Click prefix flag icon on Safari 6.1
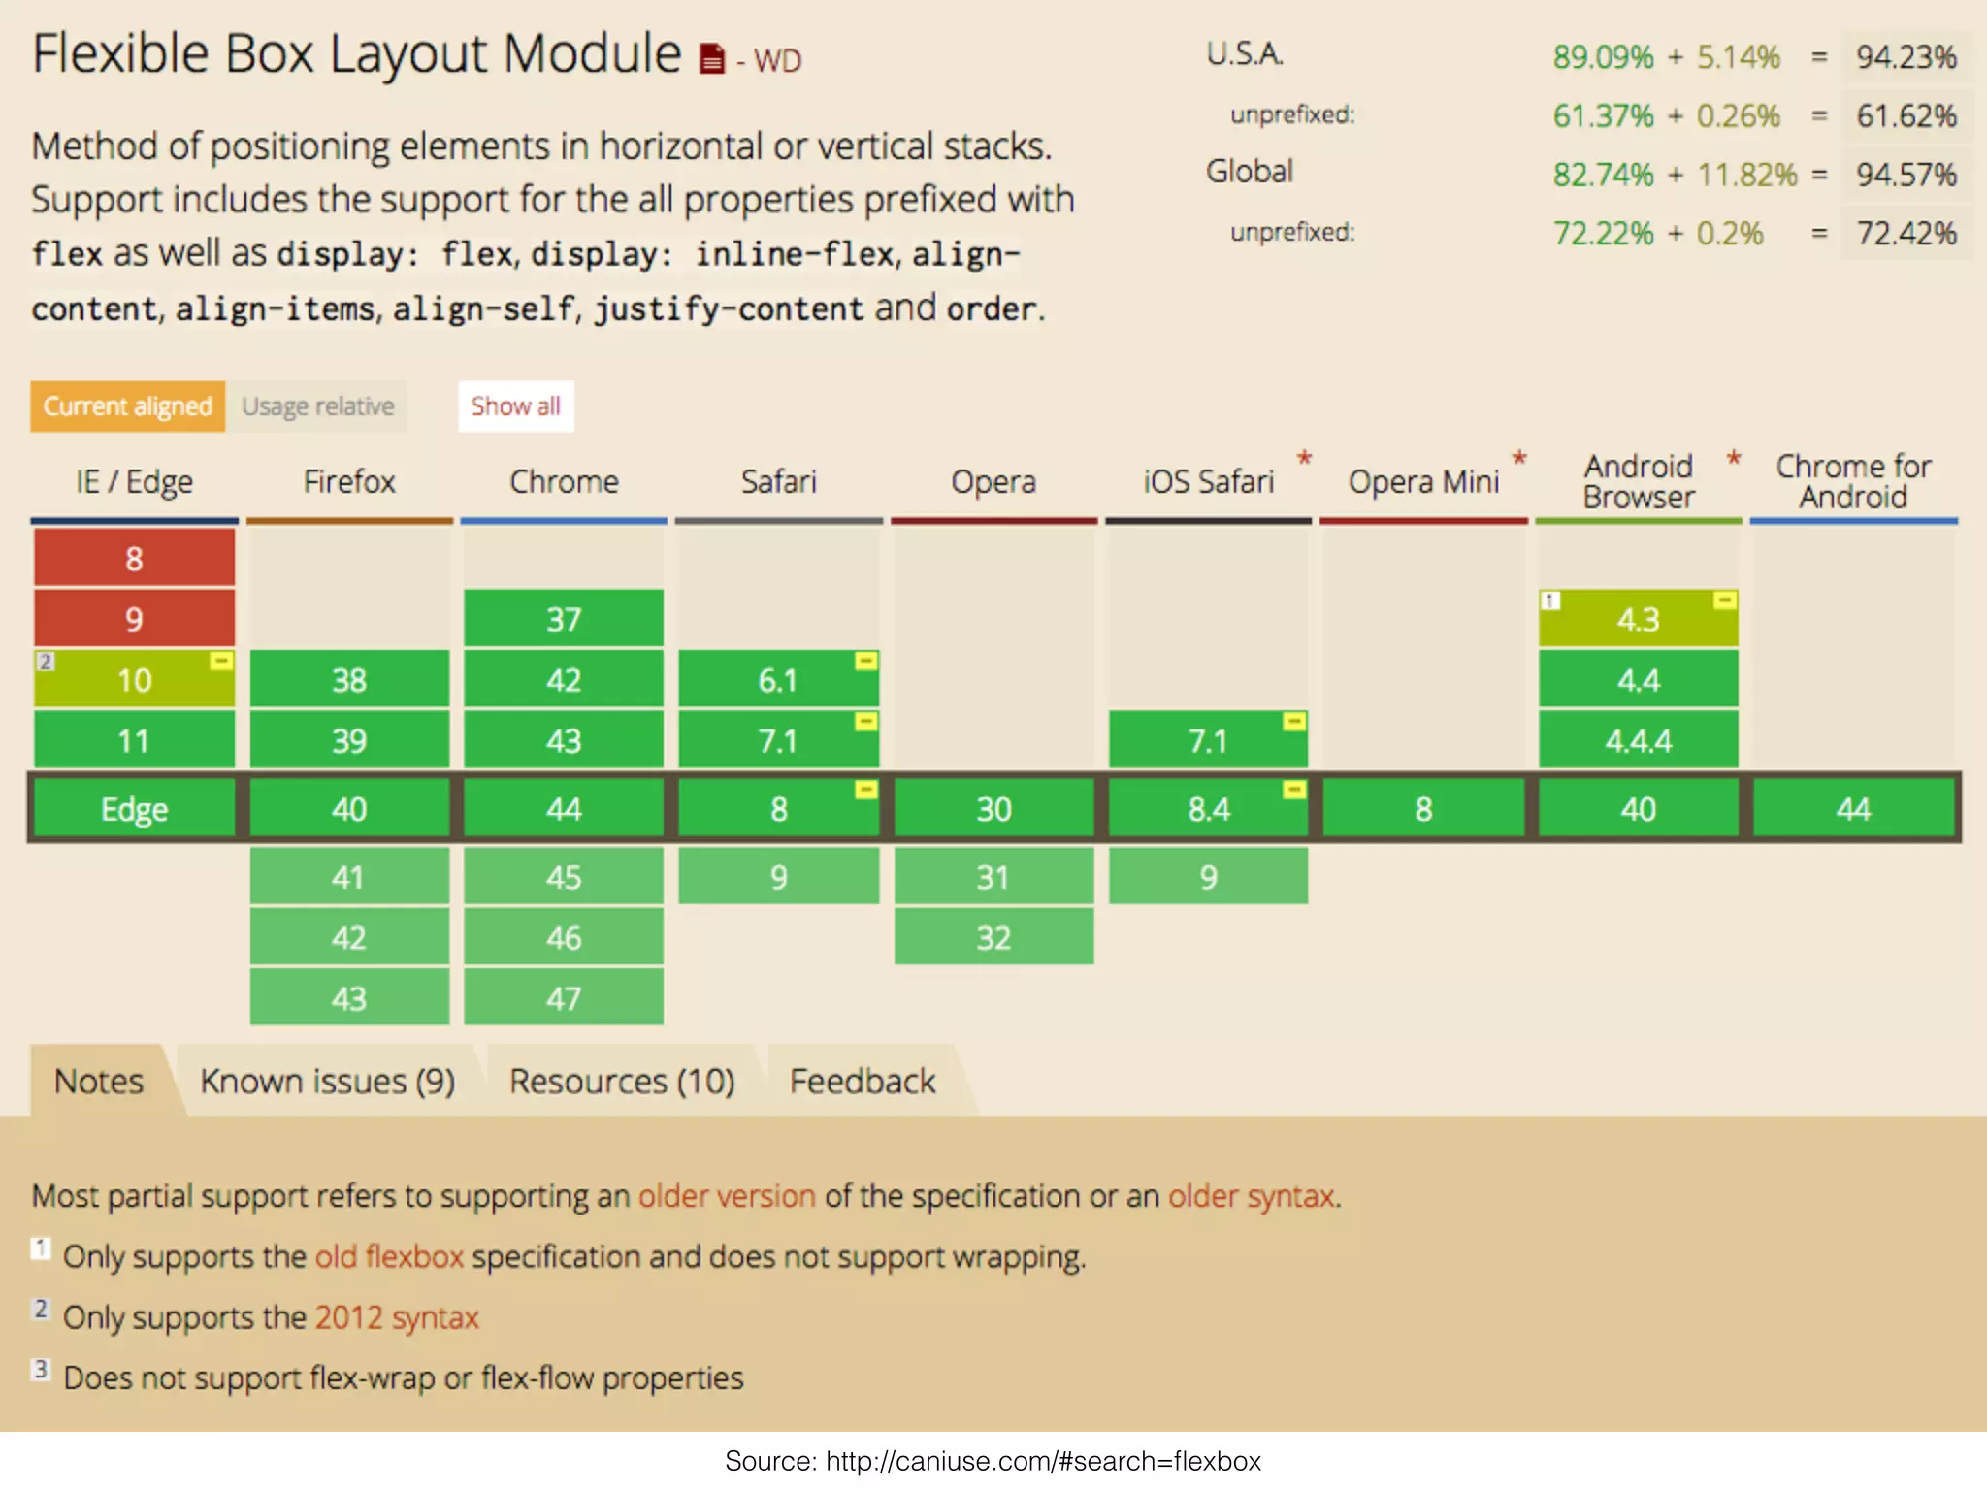Image resolution: width=1987 pixels, height=1490 pixels. point(865,662)
